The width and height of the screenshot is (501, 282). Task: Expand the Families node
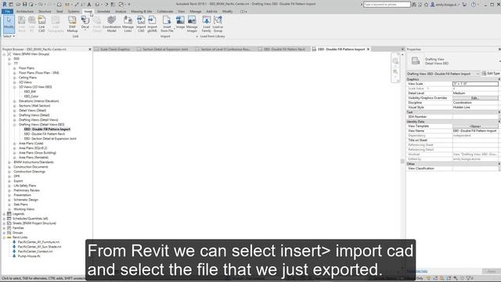click(x=4, y=228)
